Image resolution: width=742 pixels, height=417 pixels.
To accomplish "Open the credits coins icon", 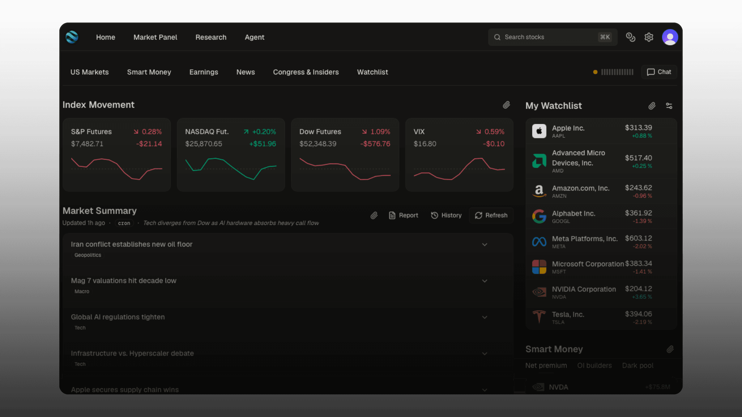I will tap(630, 37).
